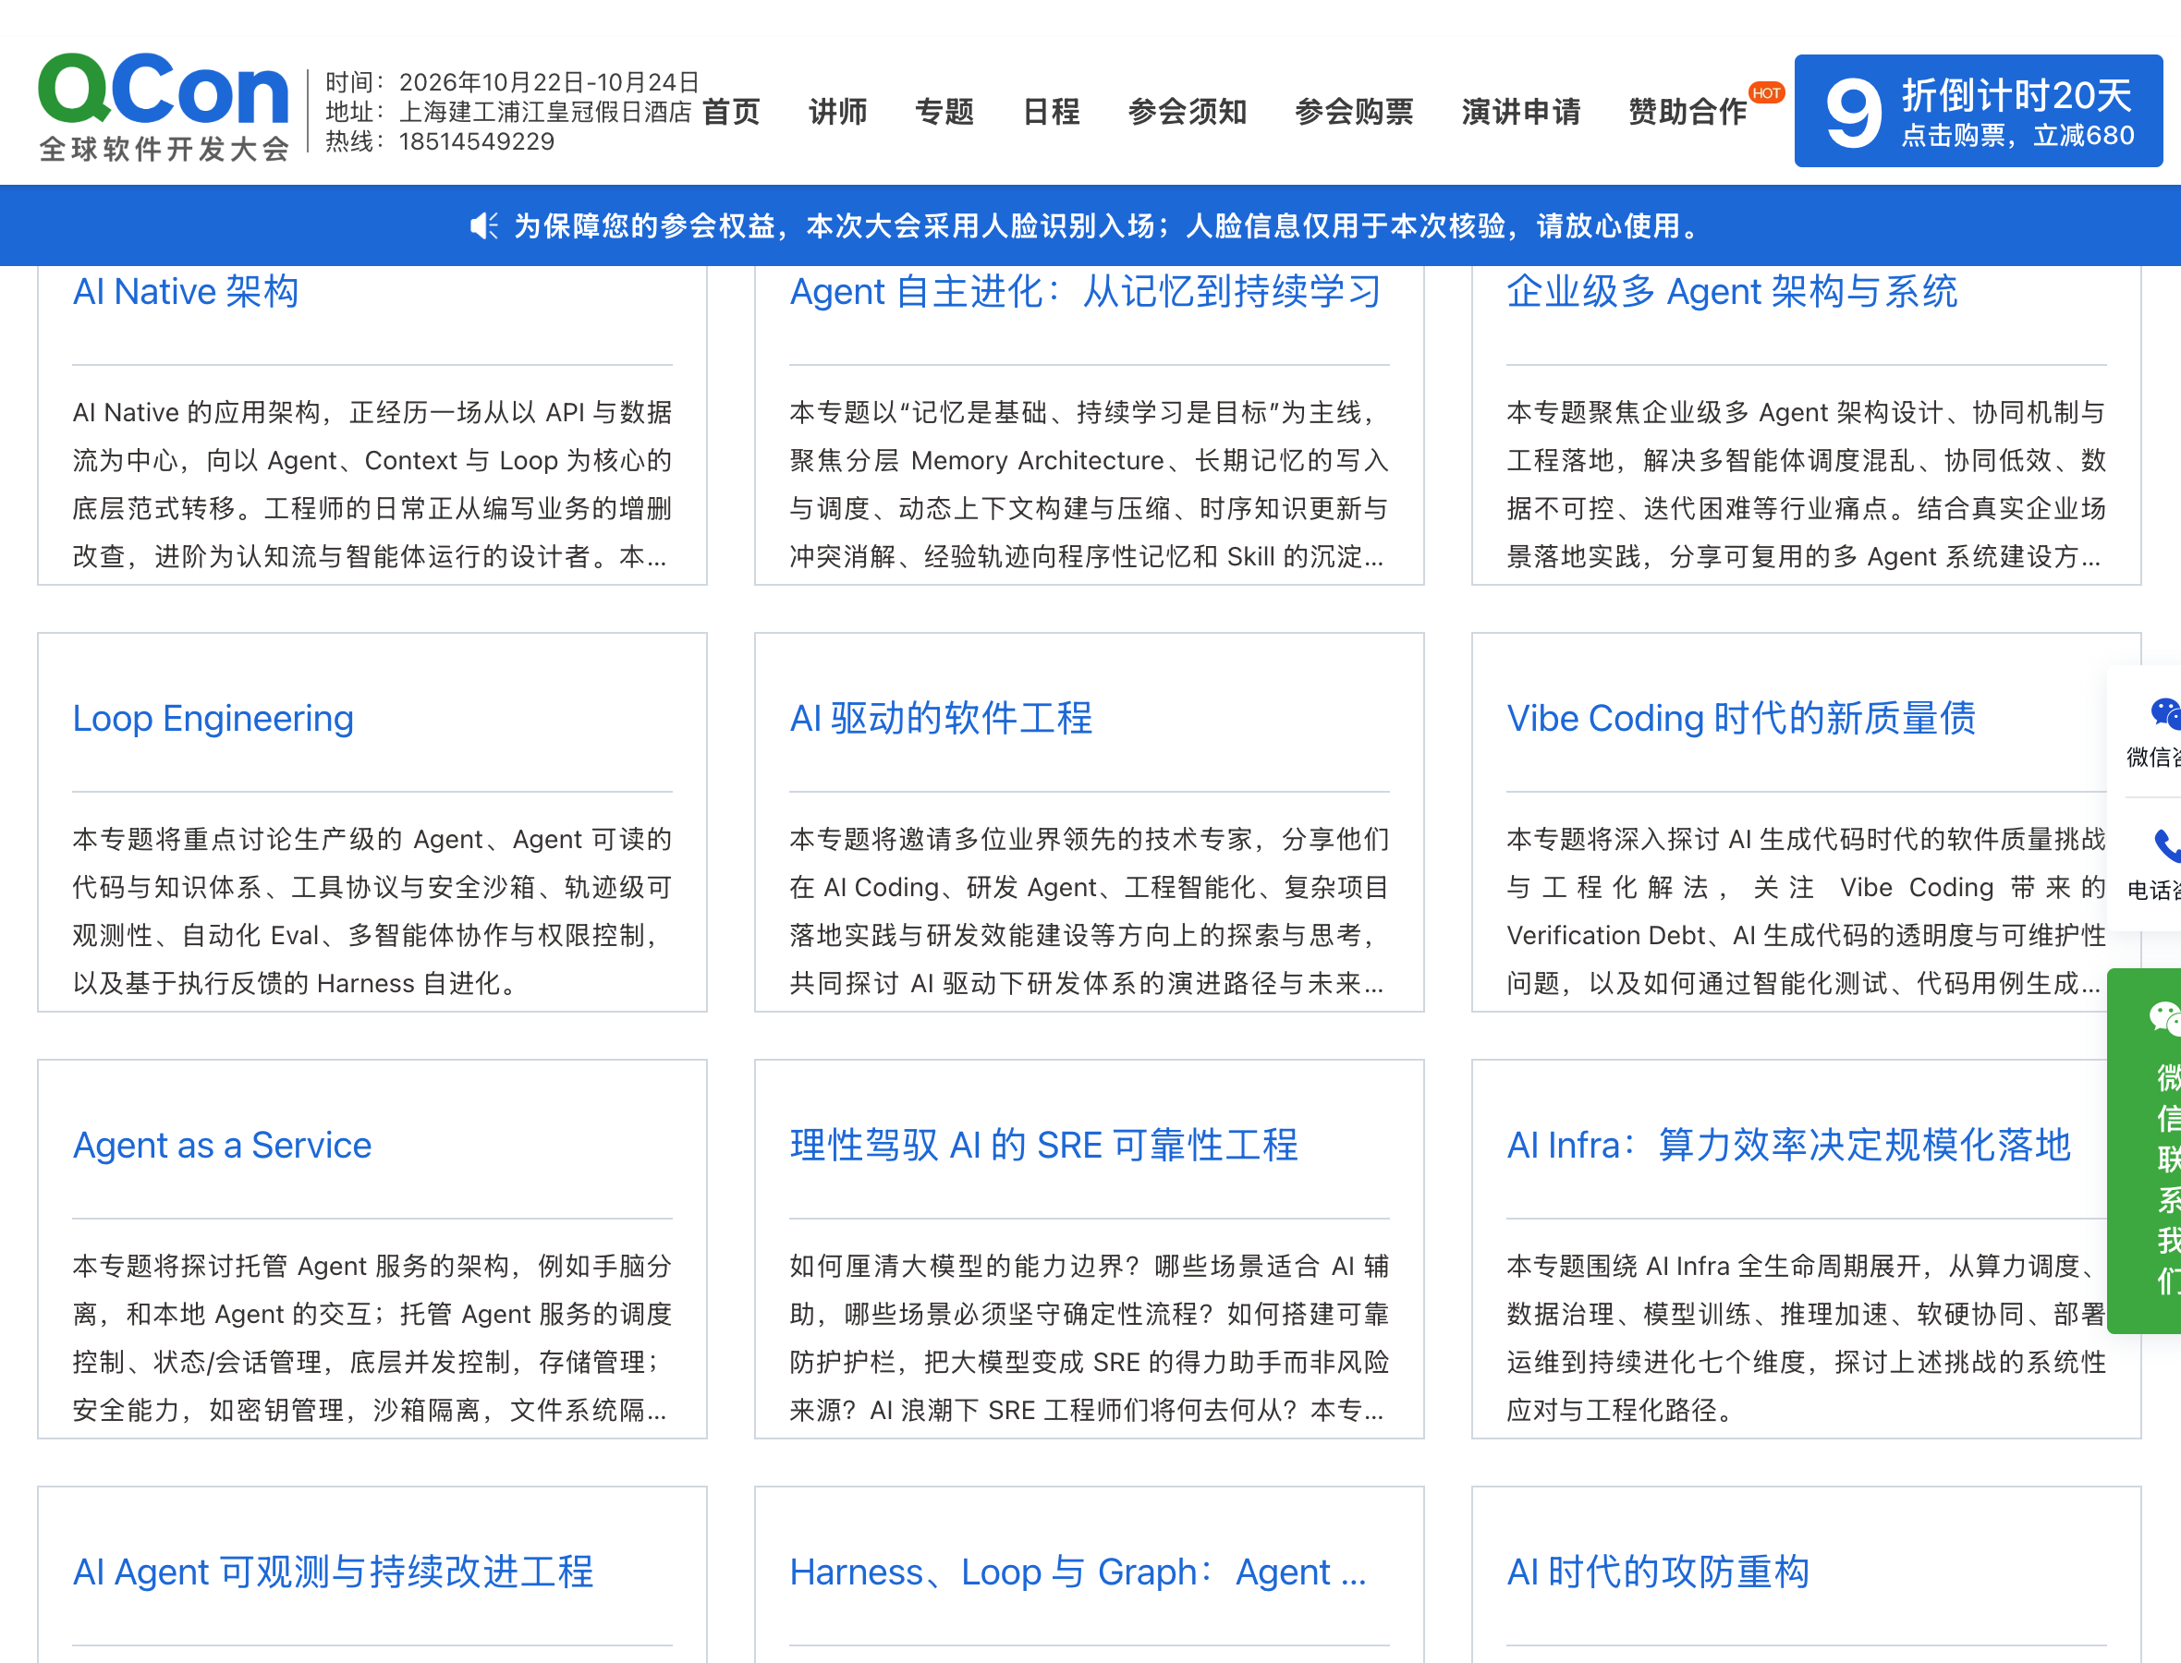Open the AI 时代的攻防重构 track link
The image size is (2181, 1663).
coord(1657,1572)
